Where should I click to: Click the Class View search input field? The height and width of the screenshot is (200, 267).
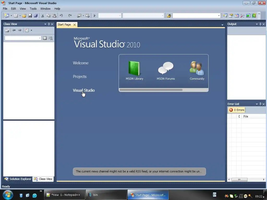(22, 38)
